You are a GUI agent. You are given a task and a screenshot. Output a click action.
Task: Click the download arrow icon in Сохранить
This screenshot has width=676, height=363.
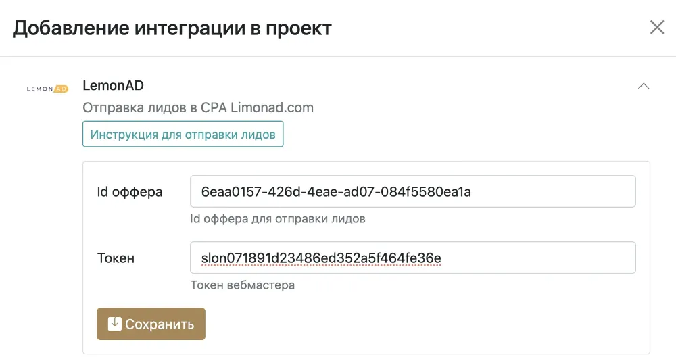click(x=115, y=323)
